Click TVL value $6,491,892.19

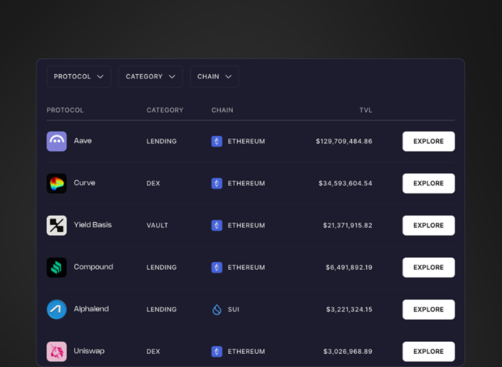(349, 268)
